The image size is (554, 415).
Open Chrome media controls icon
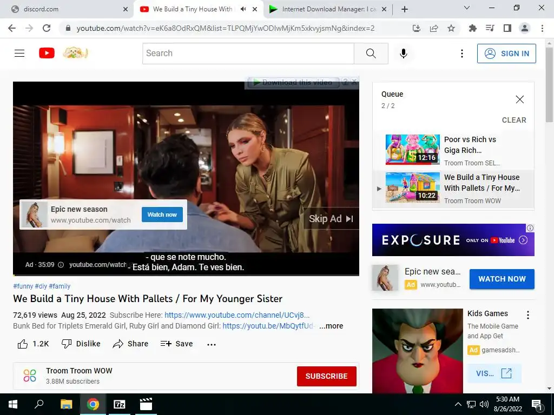click(490, 28)
